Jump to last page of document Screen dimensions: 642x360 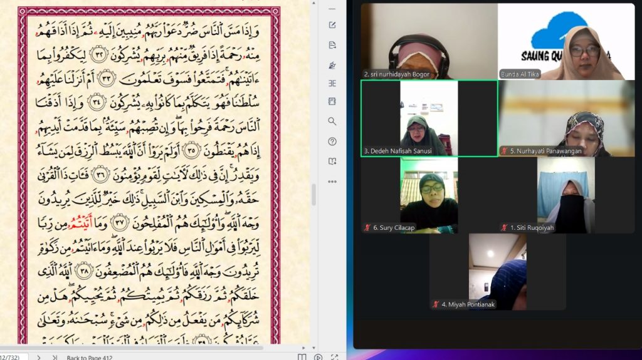[55, 357]
